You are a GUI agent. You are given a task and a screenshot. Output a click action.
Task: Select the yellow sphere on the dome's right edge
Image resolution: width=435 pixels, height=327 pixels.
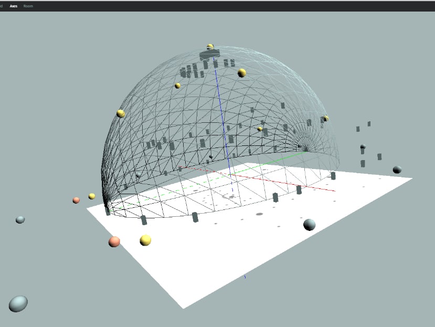(x=326, y=118)
